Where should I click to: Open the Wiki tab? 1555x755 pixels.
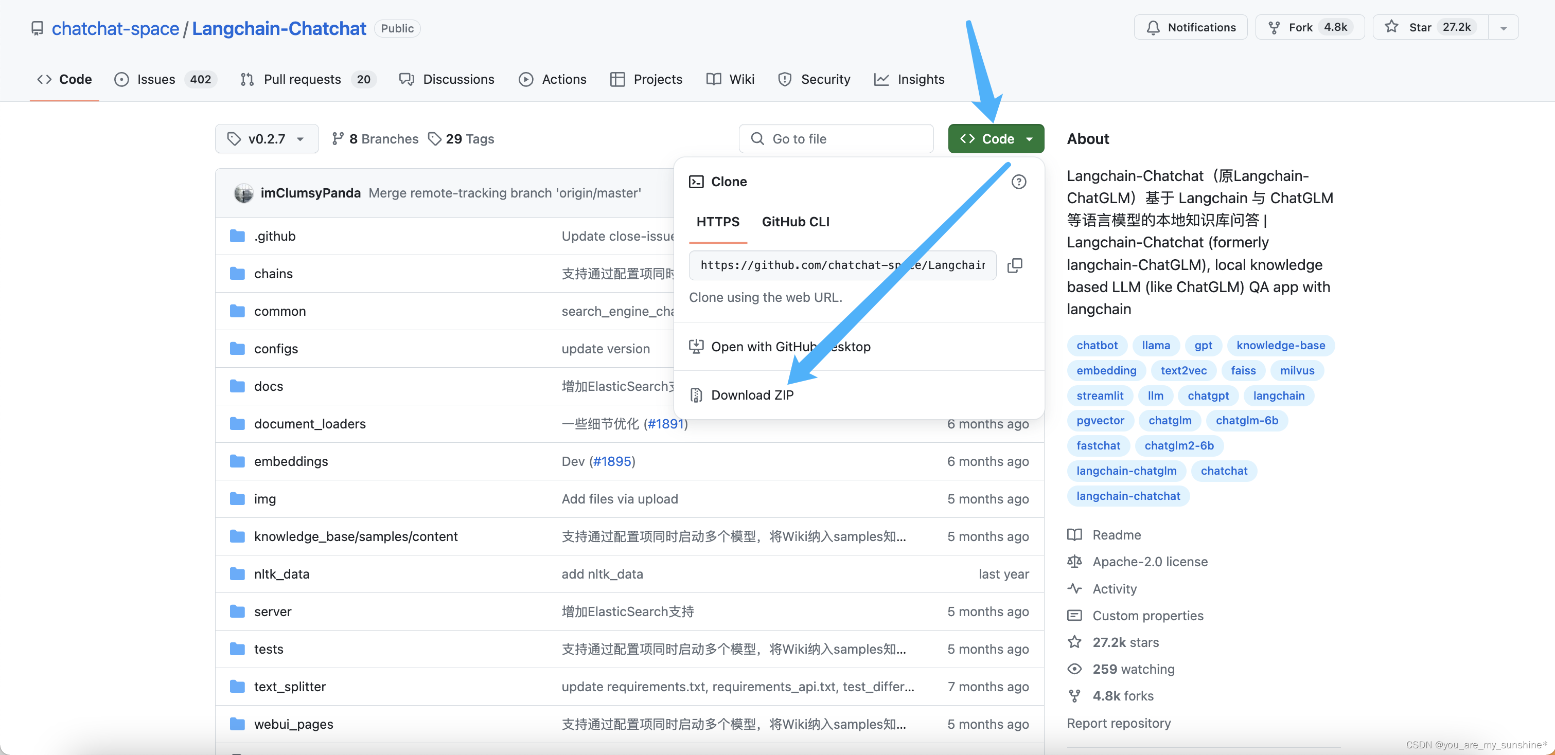(730, 79)
